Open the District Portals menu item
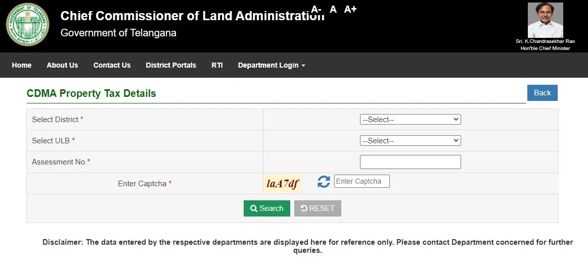This screenshot has width=588, height=274. (171, 65)
